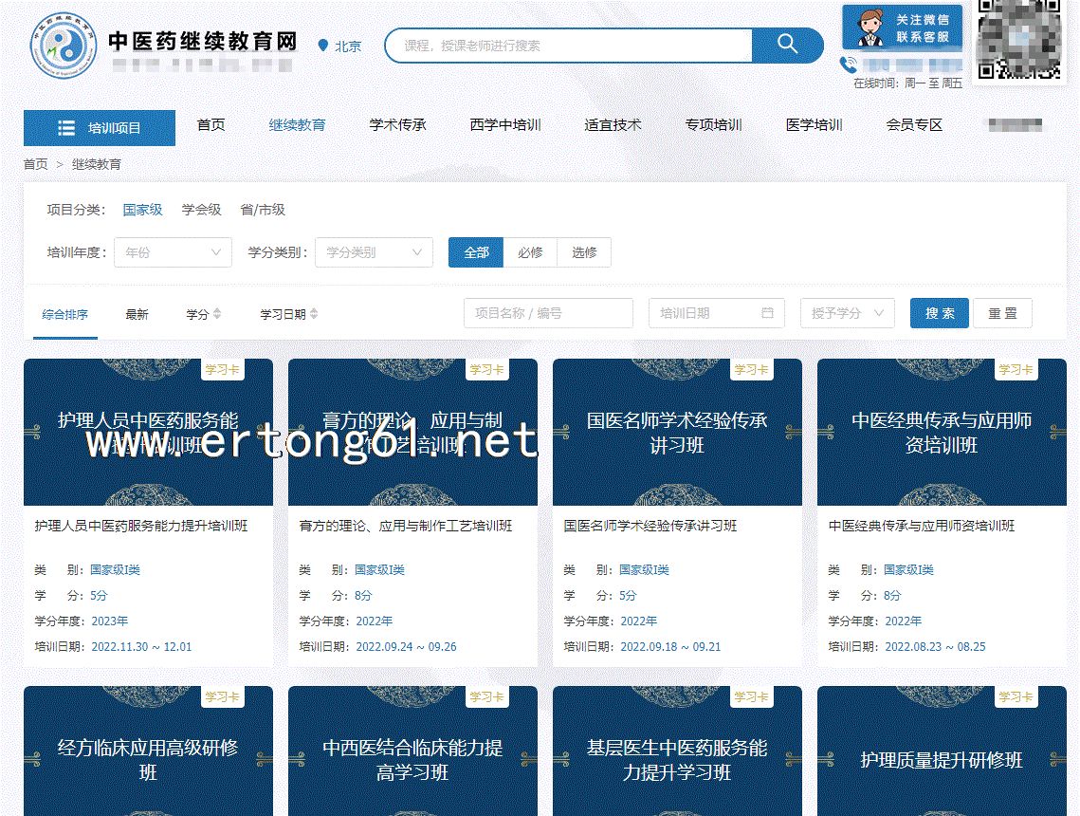Open the 适宜技术 navigation tab

click(x=613, y=124)
